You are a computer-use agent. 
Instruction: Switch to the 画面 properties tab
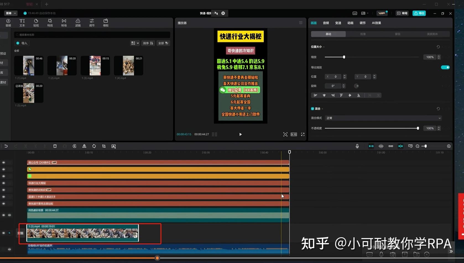[x=314, y=23]
